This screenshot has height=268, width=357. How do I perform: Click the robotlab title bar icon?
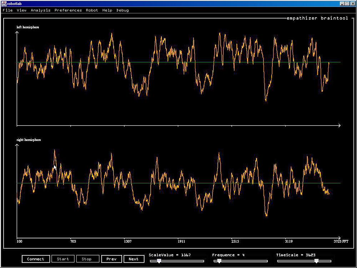(4, 4)
